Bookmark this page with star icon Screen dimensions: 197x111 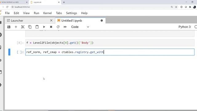coord(176,7)
